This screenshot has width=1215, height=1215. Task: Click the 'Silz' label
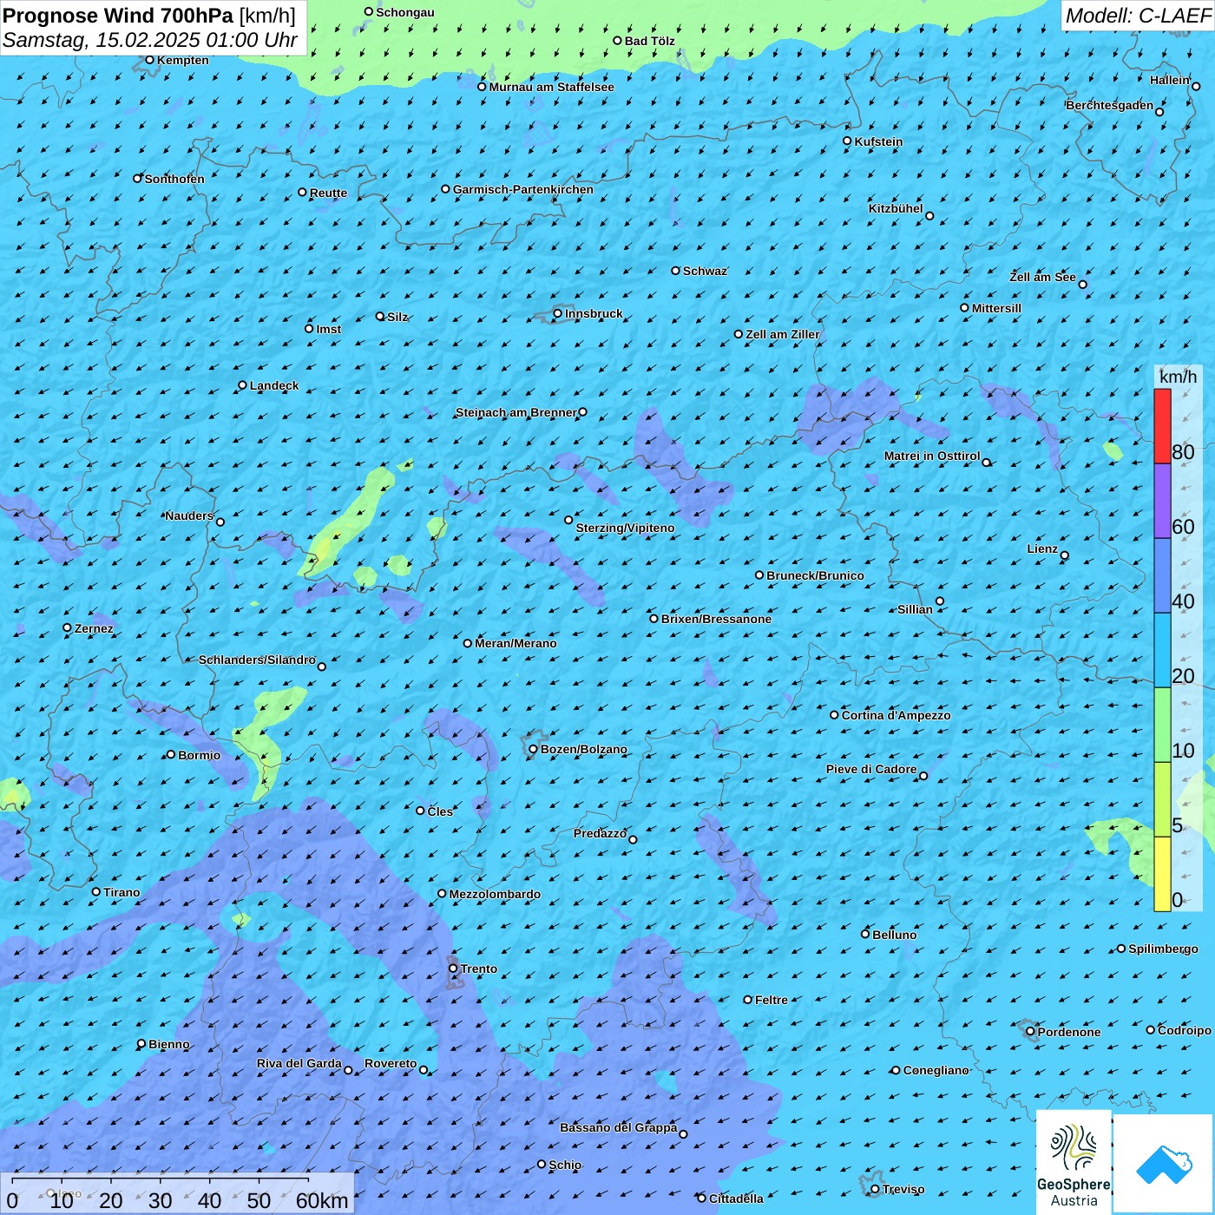click(x=397, y=317)
